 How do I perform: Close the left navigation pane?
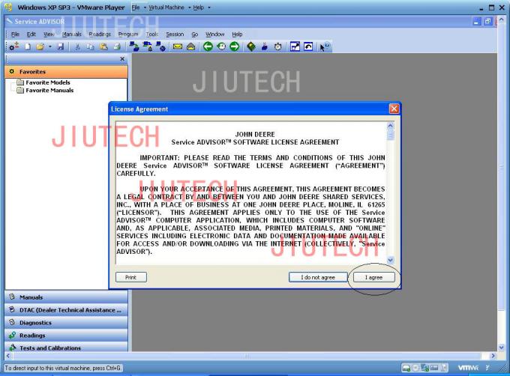click(x=122, y=58)
